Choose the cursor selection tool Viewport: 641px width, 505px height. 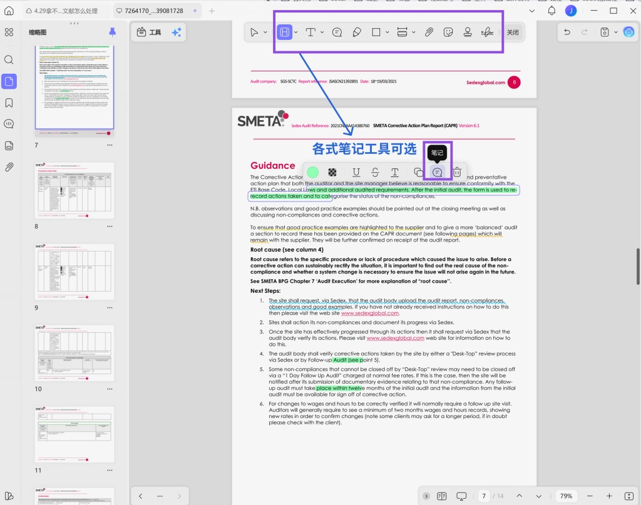254,32
